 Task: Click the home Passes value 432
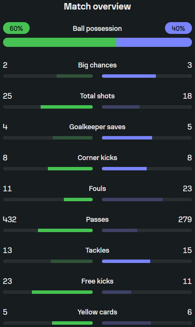pos(10,220)
